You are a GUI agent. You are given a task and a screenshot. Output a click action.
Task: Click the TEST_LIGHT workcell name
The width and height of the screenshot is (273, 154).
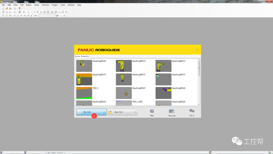tap(138, 102)
